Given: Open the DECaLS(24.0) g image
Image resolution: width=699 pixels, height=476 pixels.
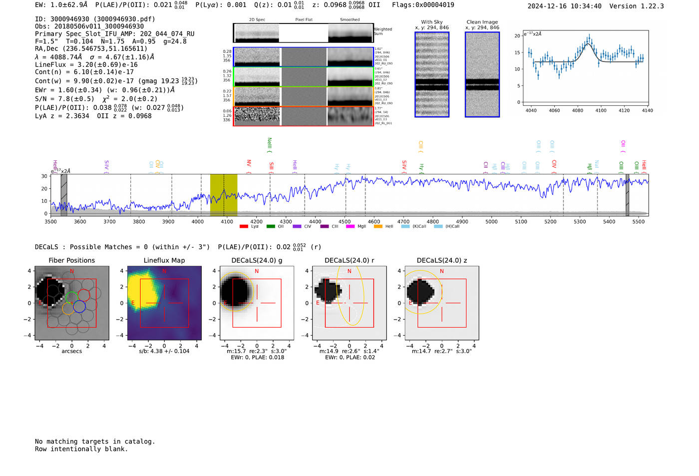Looking at the screenshot, I should coord(257,303).
